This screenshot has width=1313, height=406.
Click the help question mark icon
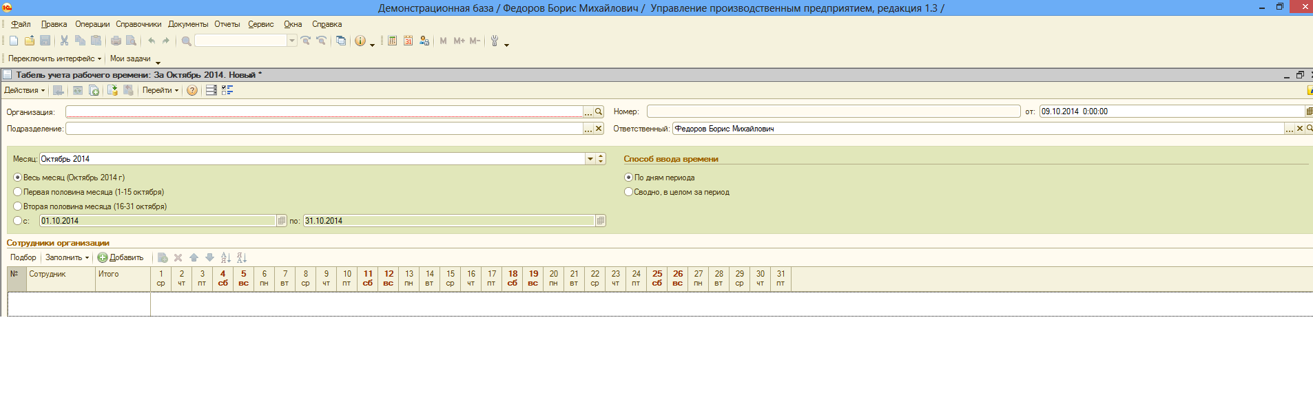tap(192, 91)
